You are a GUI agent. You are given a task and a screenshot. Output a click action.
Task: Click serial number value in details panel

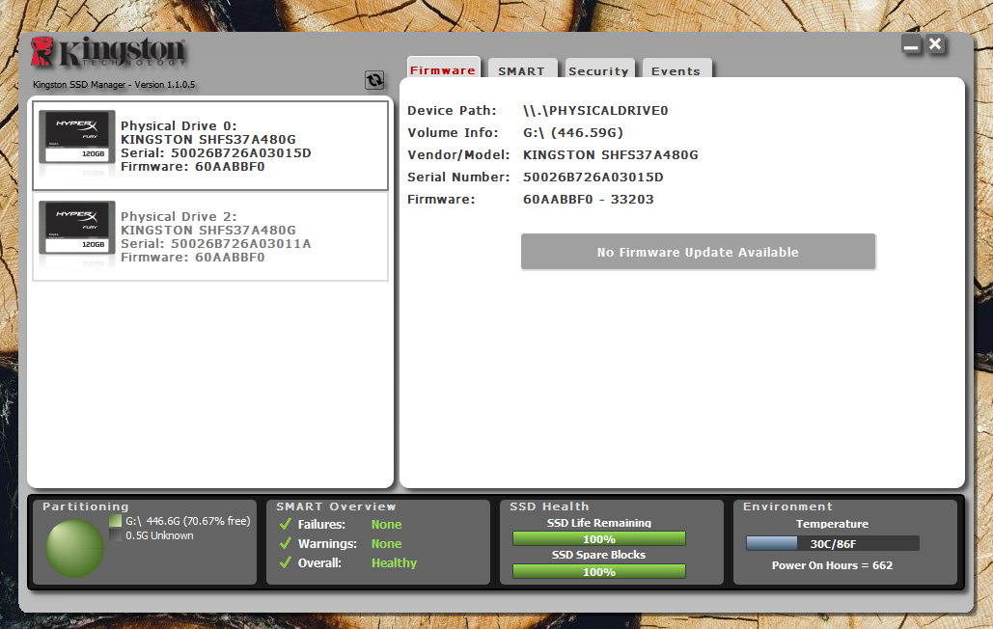click(x=593, y=178)
